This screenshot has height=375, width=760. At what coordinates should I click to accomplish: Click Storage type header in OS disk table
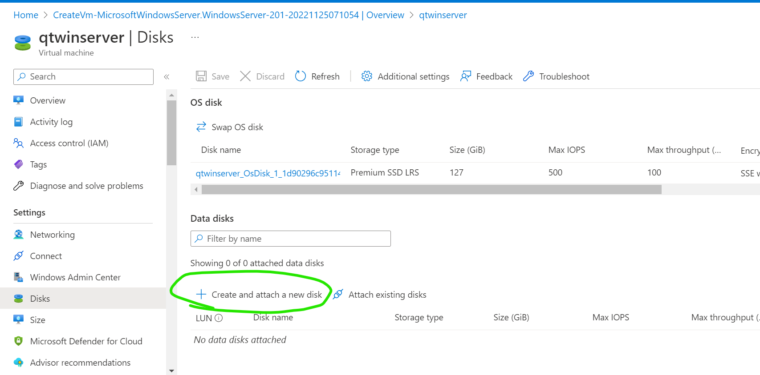[375, 150]
